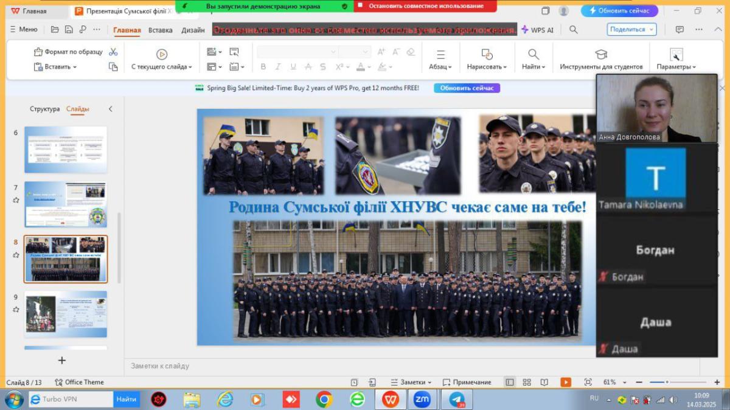Click the WPS AI sparkle button
730x410 pixels.
pos(537,30)
